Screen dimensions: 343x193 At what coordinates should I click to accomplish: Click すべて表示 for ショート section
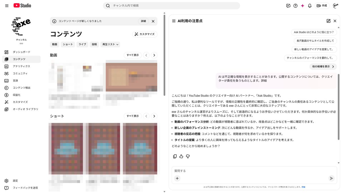click(133, 116)
